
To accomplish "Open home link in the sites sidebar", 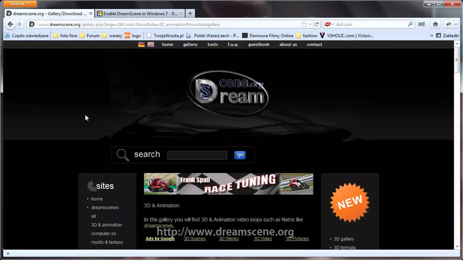I will 97,199.
